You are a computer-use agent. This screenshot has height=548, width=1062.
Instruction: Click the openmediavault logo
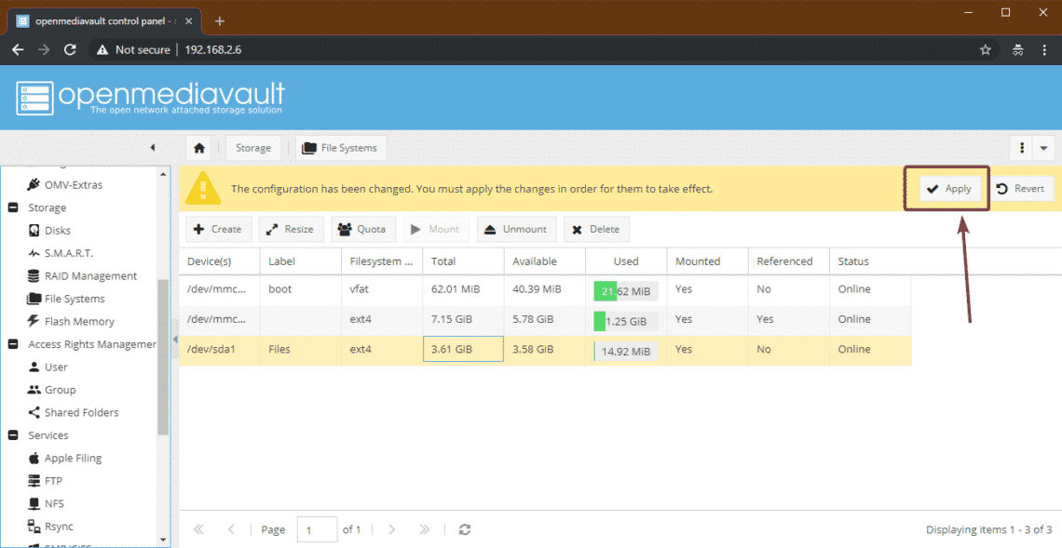pyautogui.click(x=150, y=98)
